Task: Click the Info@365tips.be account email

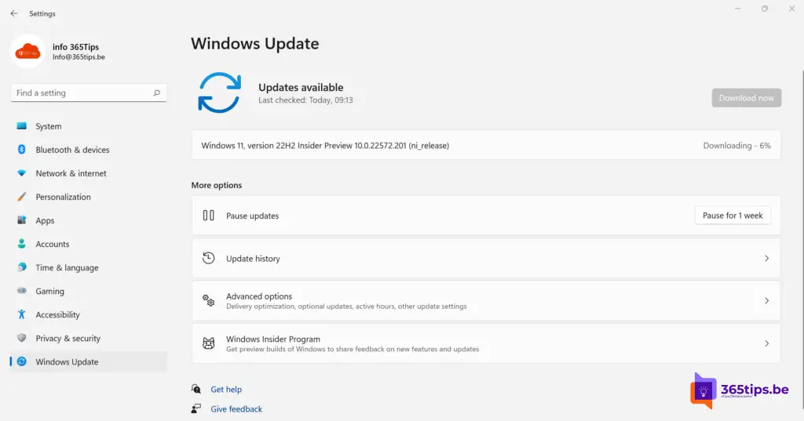Action: 79,57
